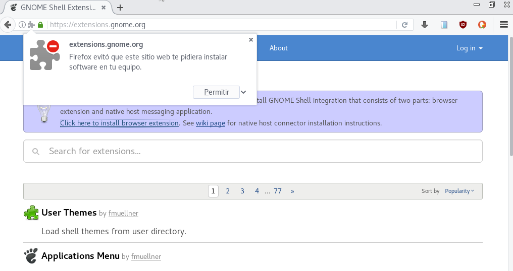This screenshot has width=513, height=271.
Task: Open a new tab with the plus button
Action: (x=120, y=8)
